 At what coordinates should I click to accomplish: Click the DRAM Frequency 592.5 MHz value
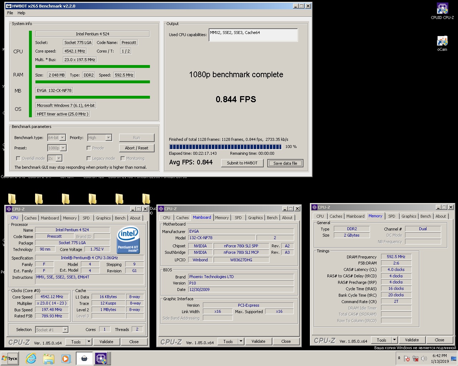[x=396, y=257]
